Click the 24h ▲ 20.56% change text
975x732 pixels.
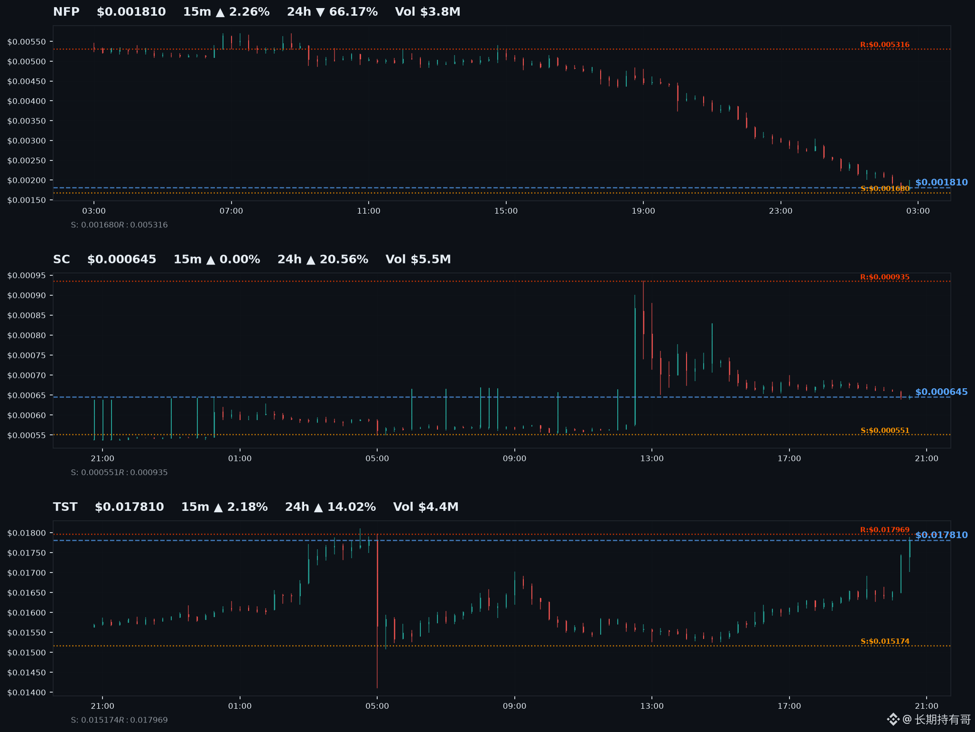(x=323, y=259)
